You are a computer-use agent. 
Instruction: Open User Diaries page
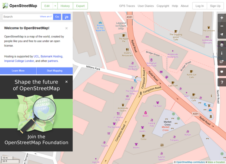pos(146,6)
